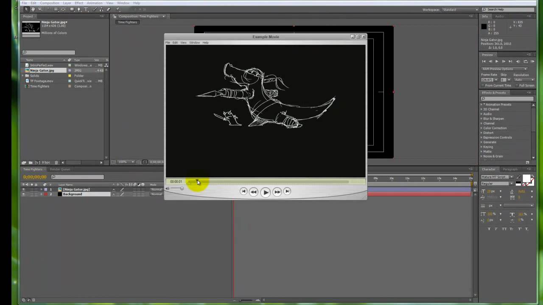Play the Example Movie
This screenshot has width=543, height=305.
[266, 192]
